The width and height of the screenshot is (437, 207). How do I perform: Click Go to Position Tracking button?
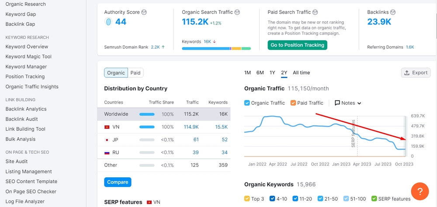tap(297, 45)
